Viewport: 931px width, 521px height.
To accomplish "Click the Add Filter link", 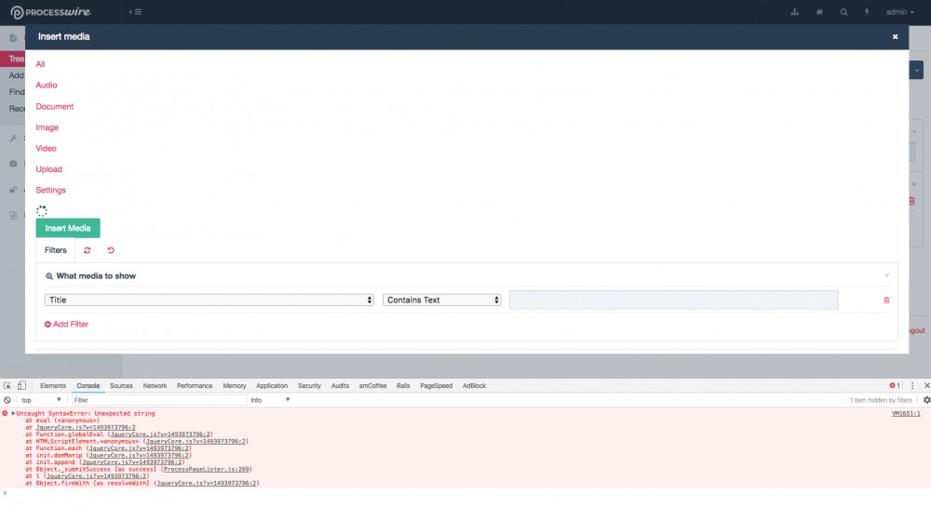I will (66, 324).
